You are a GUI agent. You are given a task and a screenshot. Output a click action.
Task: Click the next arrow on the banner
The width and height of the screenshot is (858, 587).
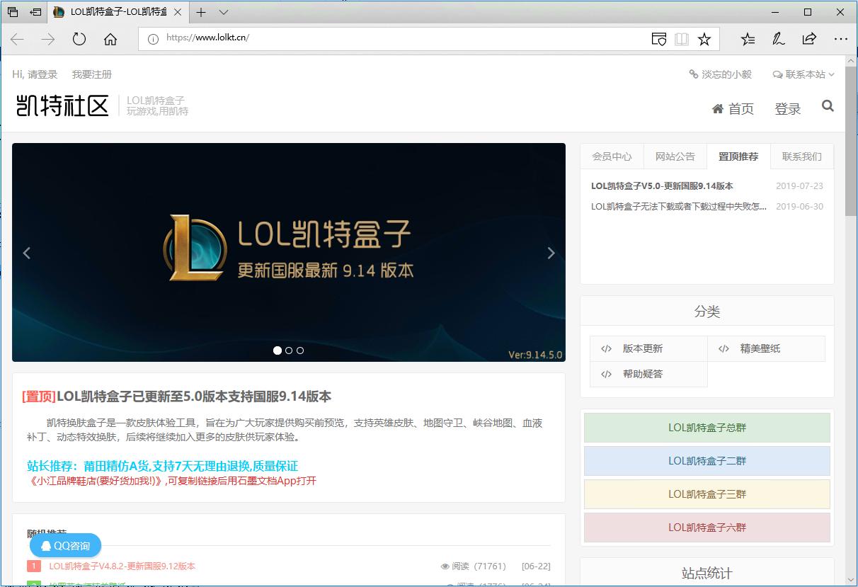(551, 253)
